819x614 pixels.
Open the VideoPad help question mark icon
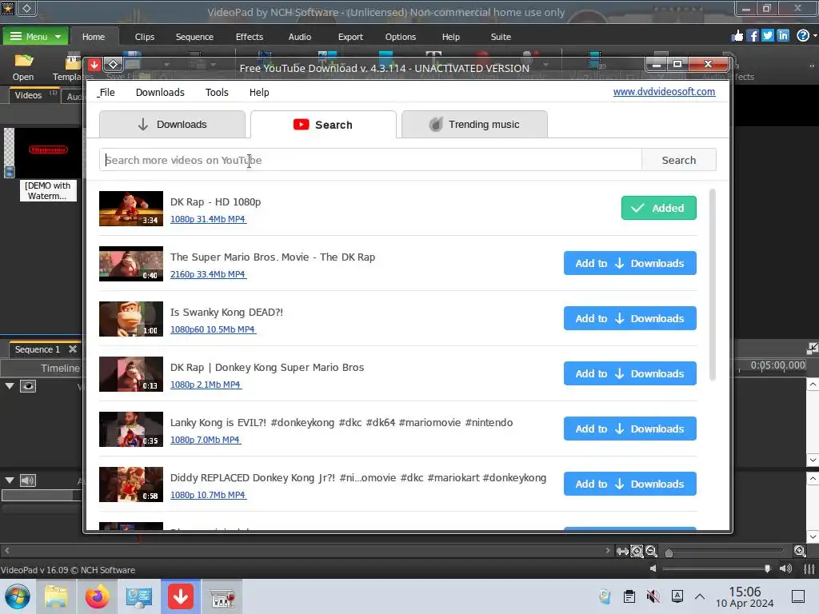tap(803, 35)
